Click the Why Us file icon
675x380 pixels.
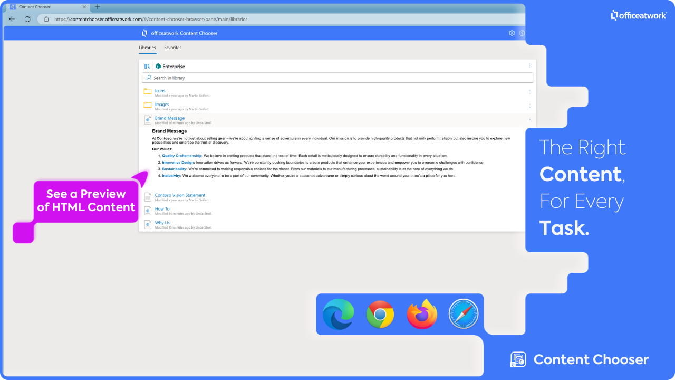(148, 224)
